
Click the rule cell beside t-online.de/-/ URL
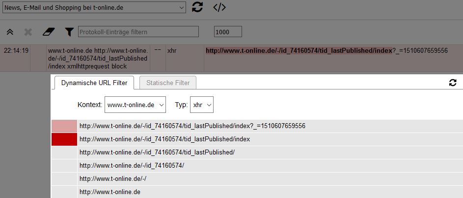pyautogui.click(x=64, y=179)
